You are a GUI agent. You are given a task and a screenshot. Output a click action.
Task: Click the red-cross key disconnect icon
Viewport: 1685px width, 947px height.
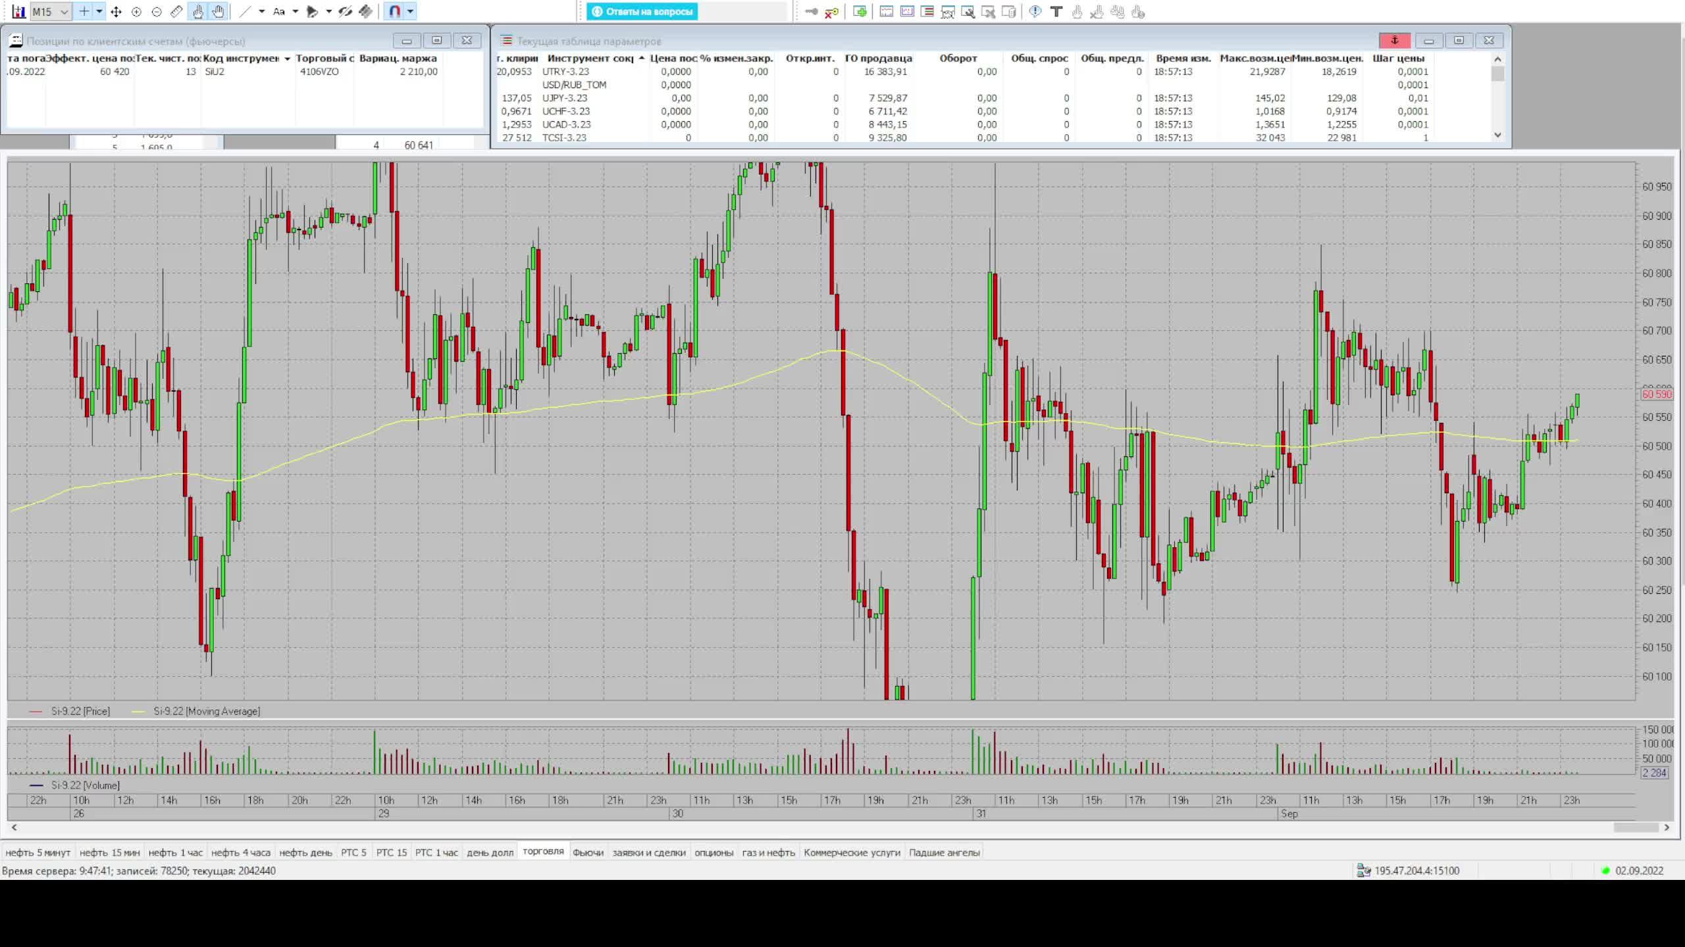coord(831,12)
